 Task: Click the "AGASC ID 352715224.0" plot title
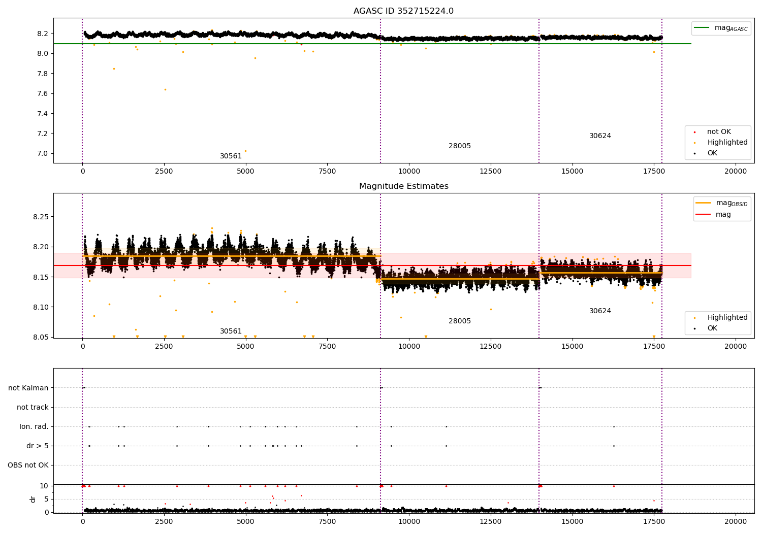tap(403, 11)
